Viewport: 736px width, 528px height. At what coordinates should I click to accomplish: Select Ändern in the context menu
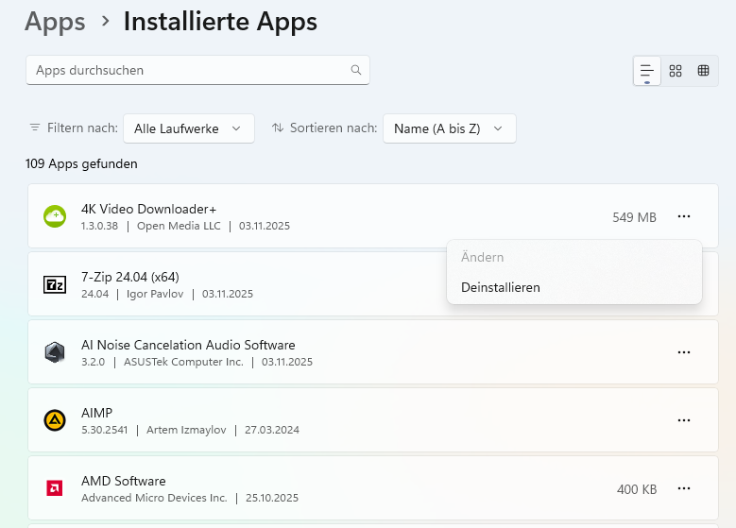point(483,257)
